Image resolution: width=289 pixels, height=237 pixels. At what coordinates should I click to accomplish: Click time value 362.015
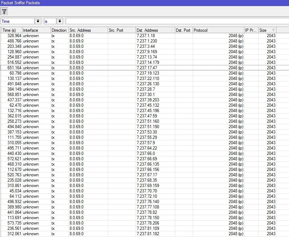click(14, 116)
